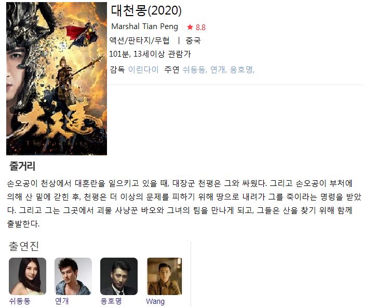Open the 대천몽 movie poster image
Image resolution: width=376 pixels, height=307 pixels.
(x=57, y=78)
